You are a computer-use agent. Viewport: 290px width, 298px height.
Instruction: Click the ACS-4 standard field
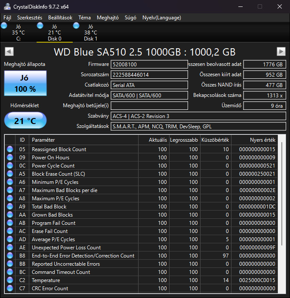[198, 116]
